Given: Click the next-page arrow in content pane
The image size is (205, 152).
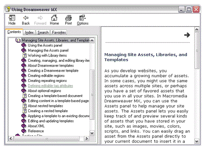Looking at the screenshot, I should pos(187,35).
